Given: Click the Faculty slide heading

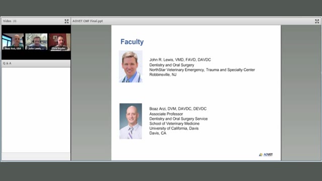Looking at the screenshot, I should pos(132,42).
